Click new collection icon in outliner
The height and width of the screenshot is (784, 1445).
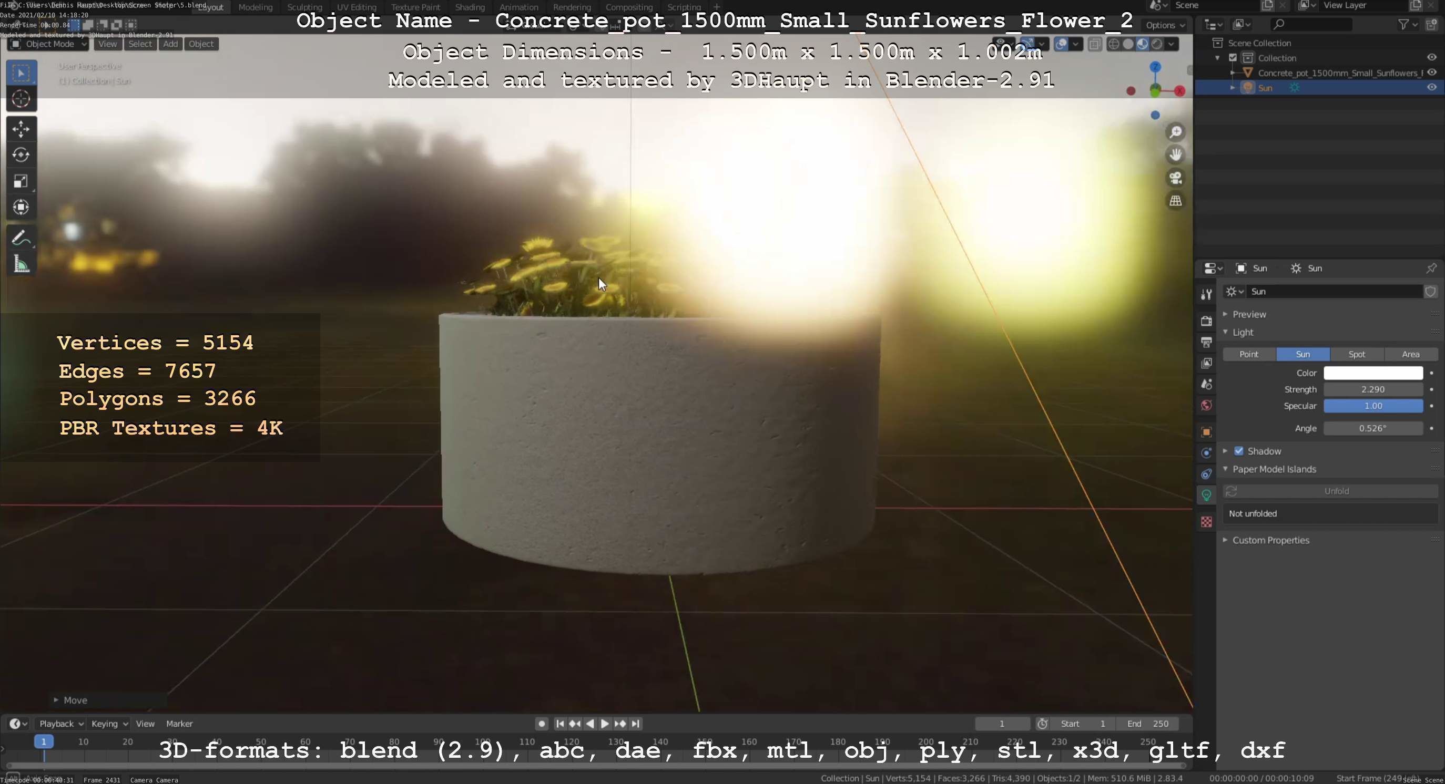[1431, 24]
